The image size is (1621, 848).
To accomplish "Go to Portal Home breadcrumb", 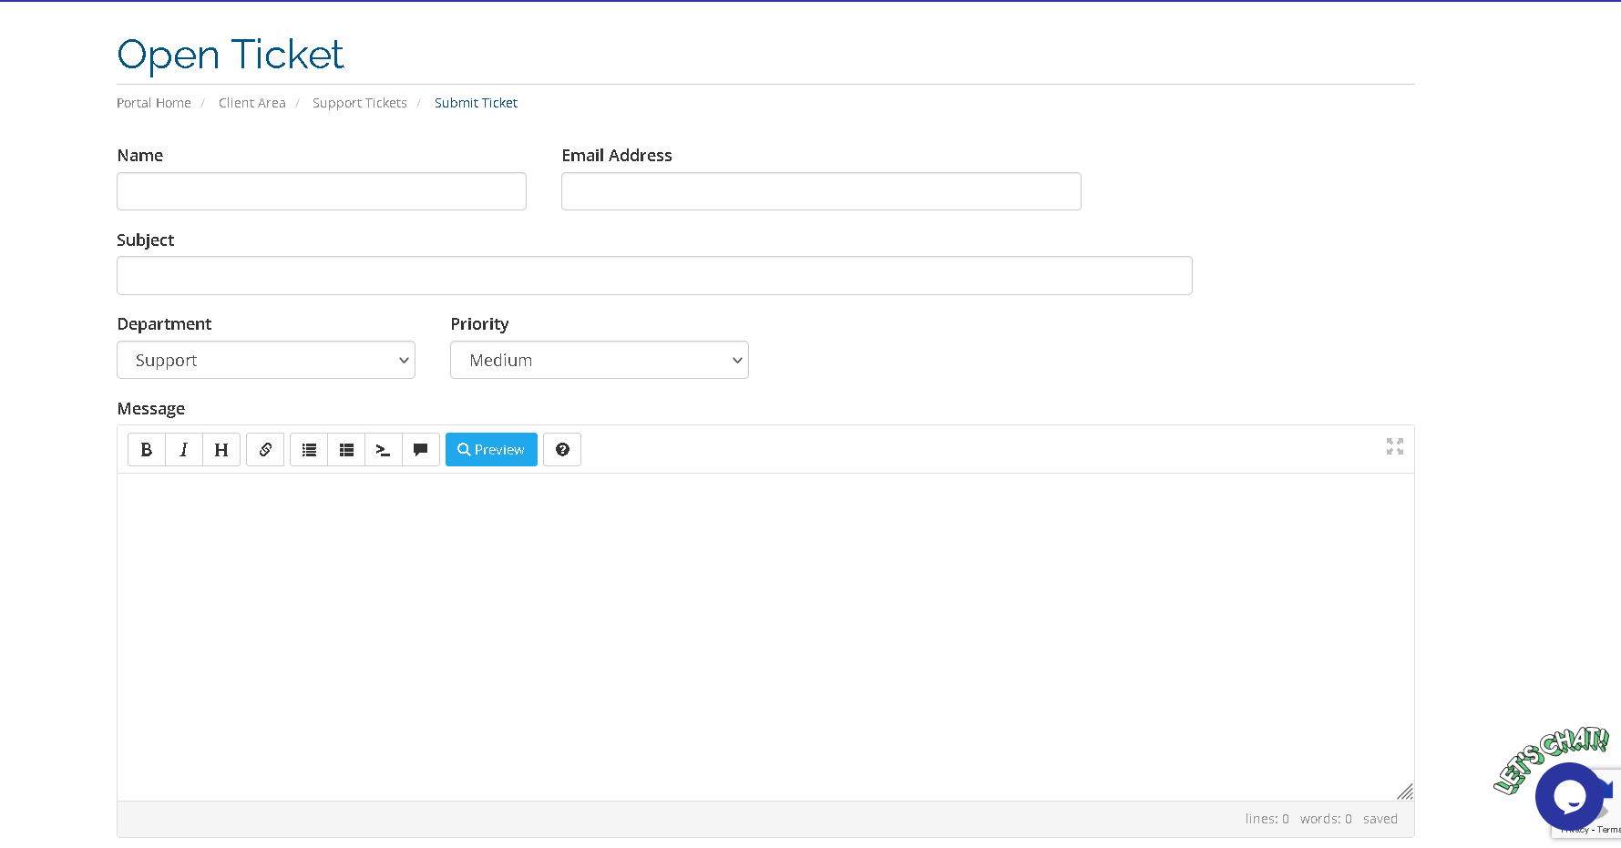I will (x=154, y=103).
